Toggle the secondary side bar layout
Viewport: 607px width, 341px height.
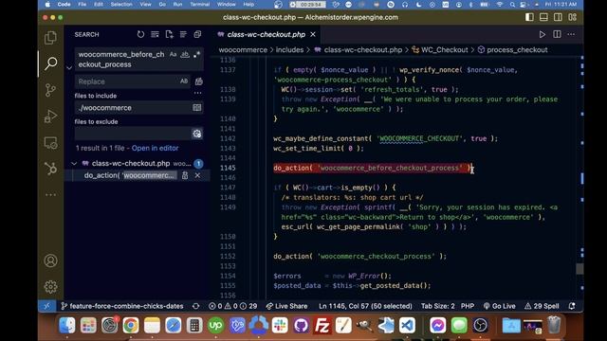coord(558,17)
